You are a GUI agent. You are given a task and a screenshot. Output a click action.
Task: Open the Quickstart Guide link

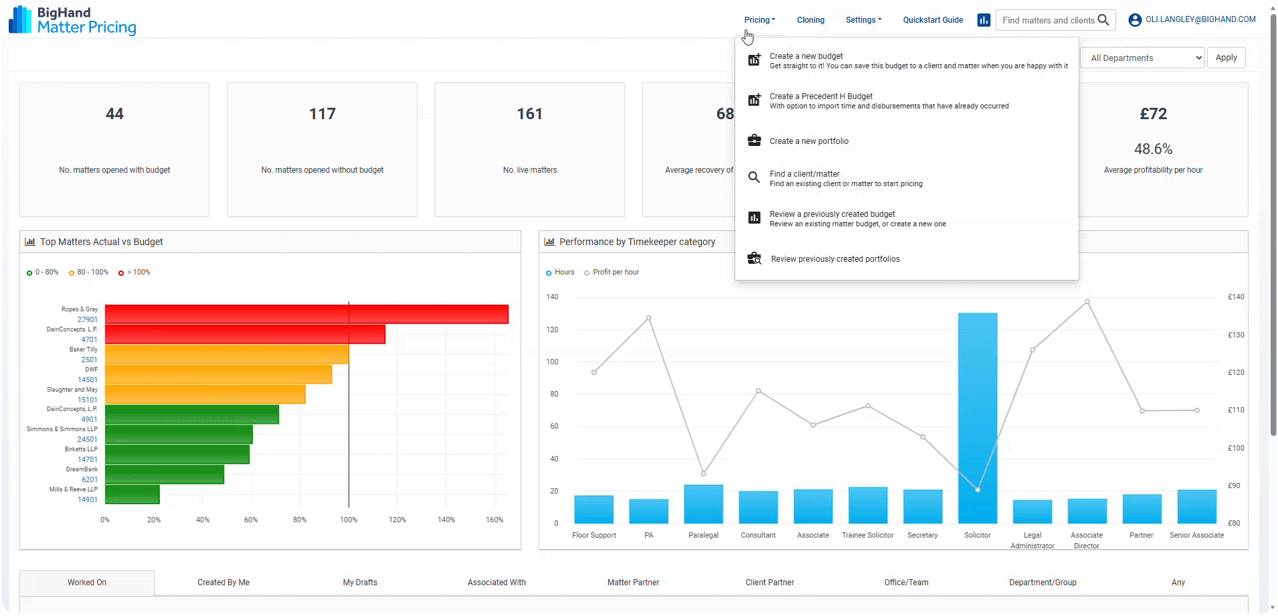[933, 20]
